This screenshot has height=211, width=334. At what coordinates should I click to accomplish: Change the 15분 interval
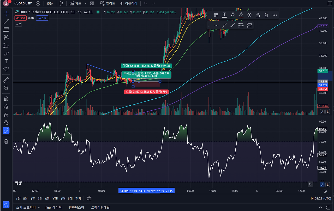coord(50,3)
